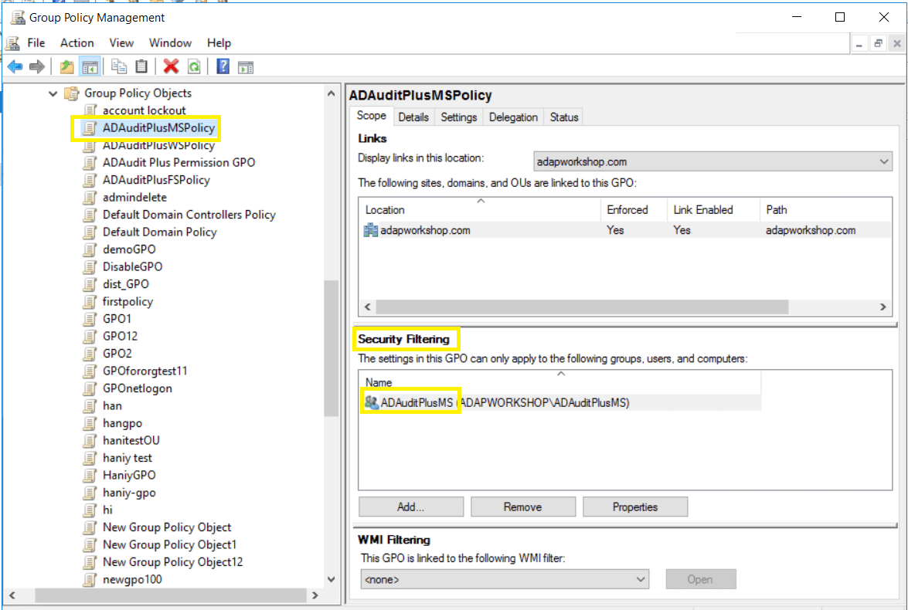Screen dimensions: 908x610
Task: Click the Link Enabled column header
Action: click(x=713, y=209)
